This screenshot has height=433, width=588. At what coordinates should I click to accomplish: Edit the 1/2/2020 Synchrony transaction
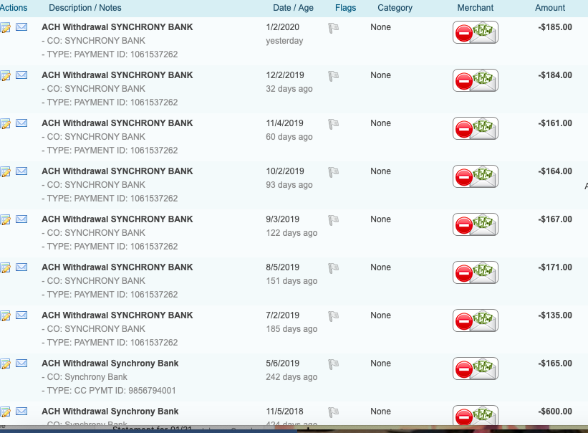(x=5, y=27)
